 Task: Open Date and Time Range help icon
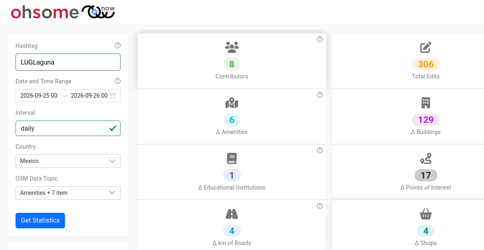point(118,81)
